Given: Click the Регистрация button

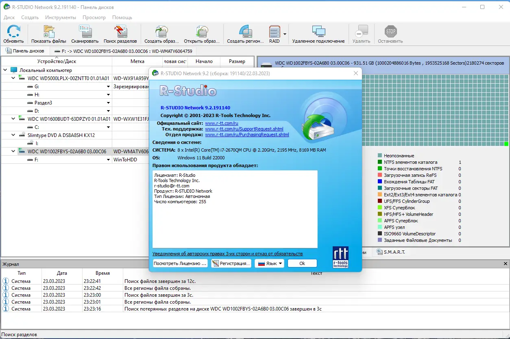Looking at the screenshot, I should 231,263.
